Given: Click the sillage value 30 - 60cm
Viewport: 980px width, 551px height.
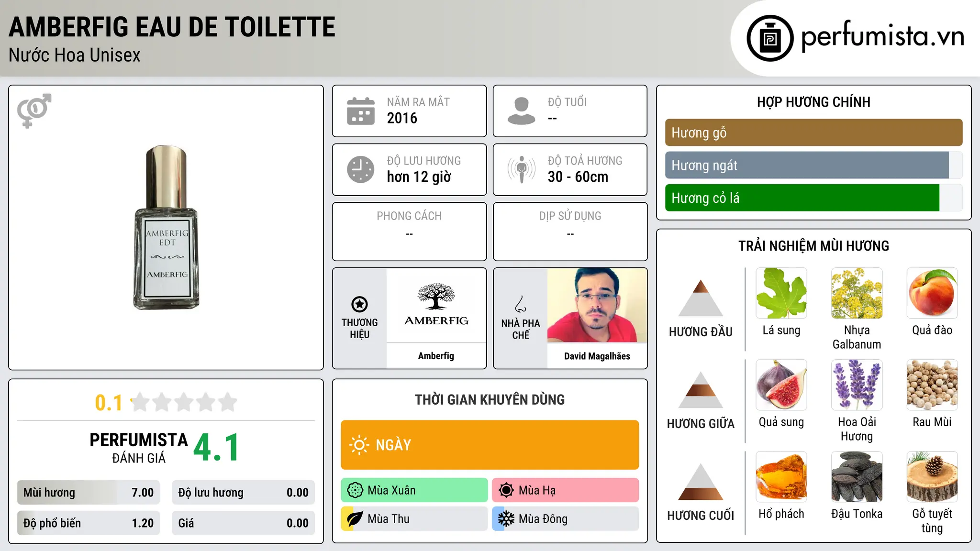Looking at the screenshot, I should pos(578,177).
